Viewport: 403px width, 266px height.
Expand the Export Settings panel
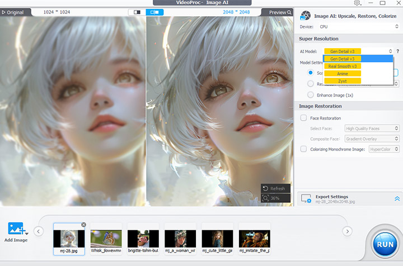(397, 198)
